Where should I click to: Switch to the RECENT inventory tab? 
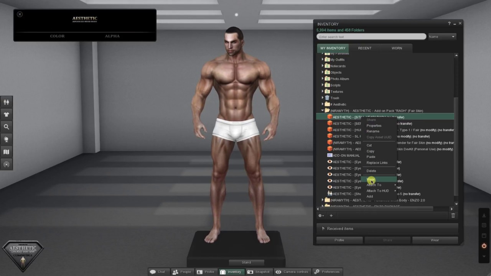[365, 48]
